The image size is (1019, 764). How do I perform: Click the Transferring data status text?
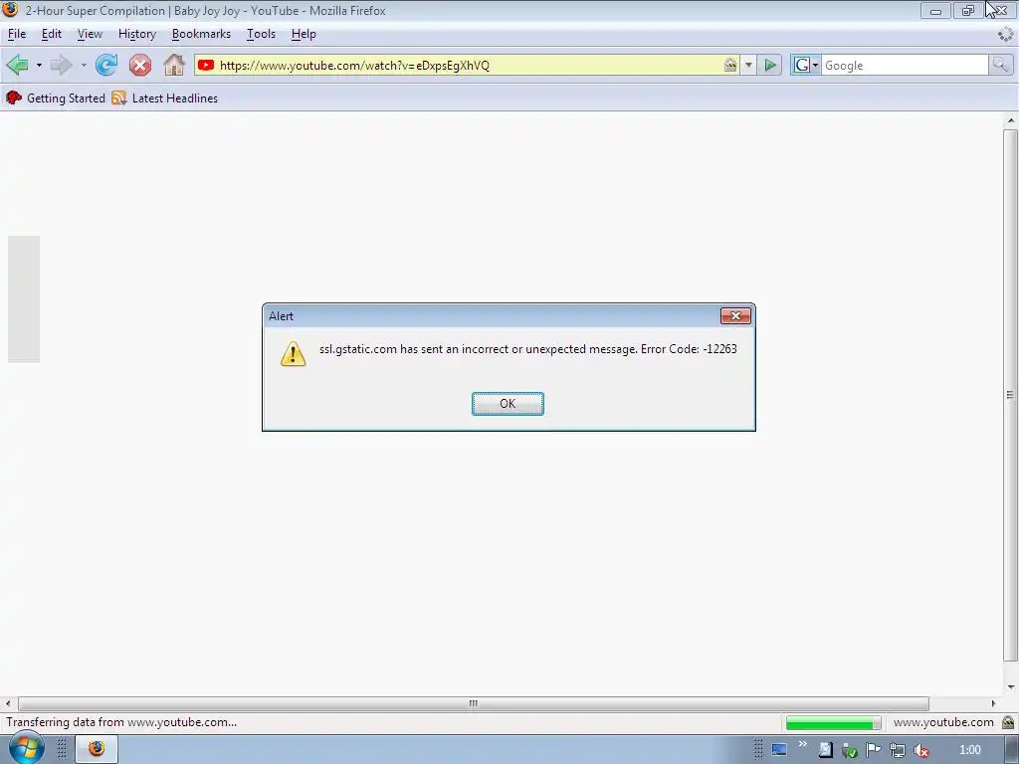coord(121,722)
